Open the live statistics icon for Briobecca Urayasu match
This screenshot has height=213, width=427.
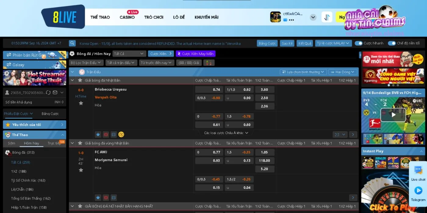click(106, 134)
